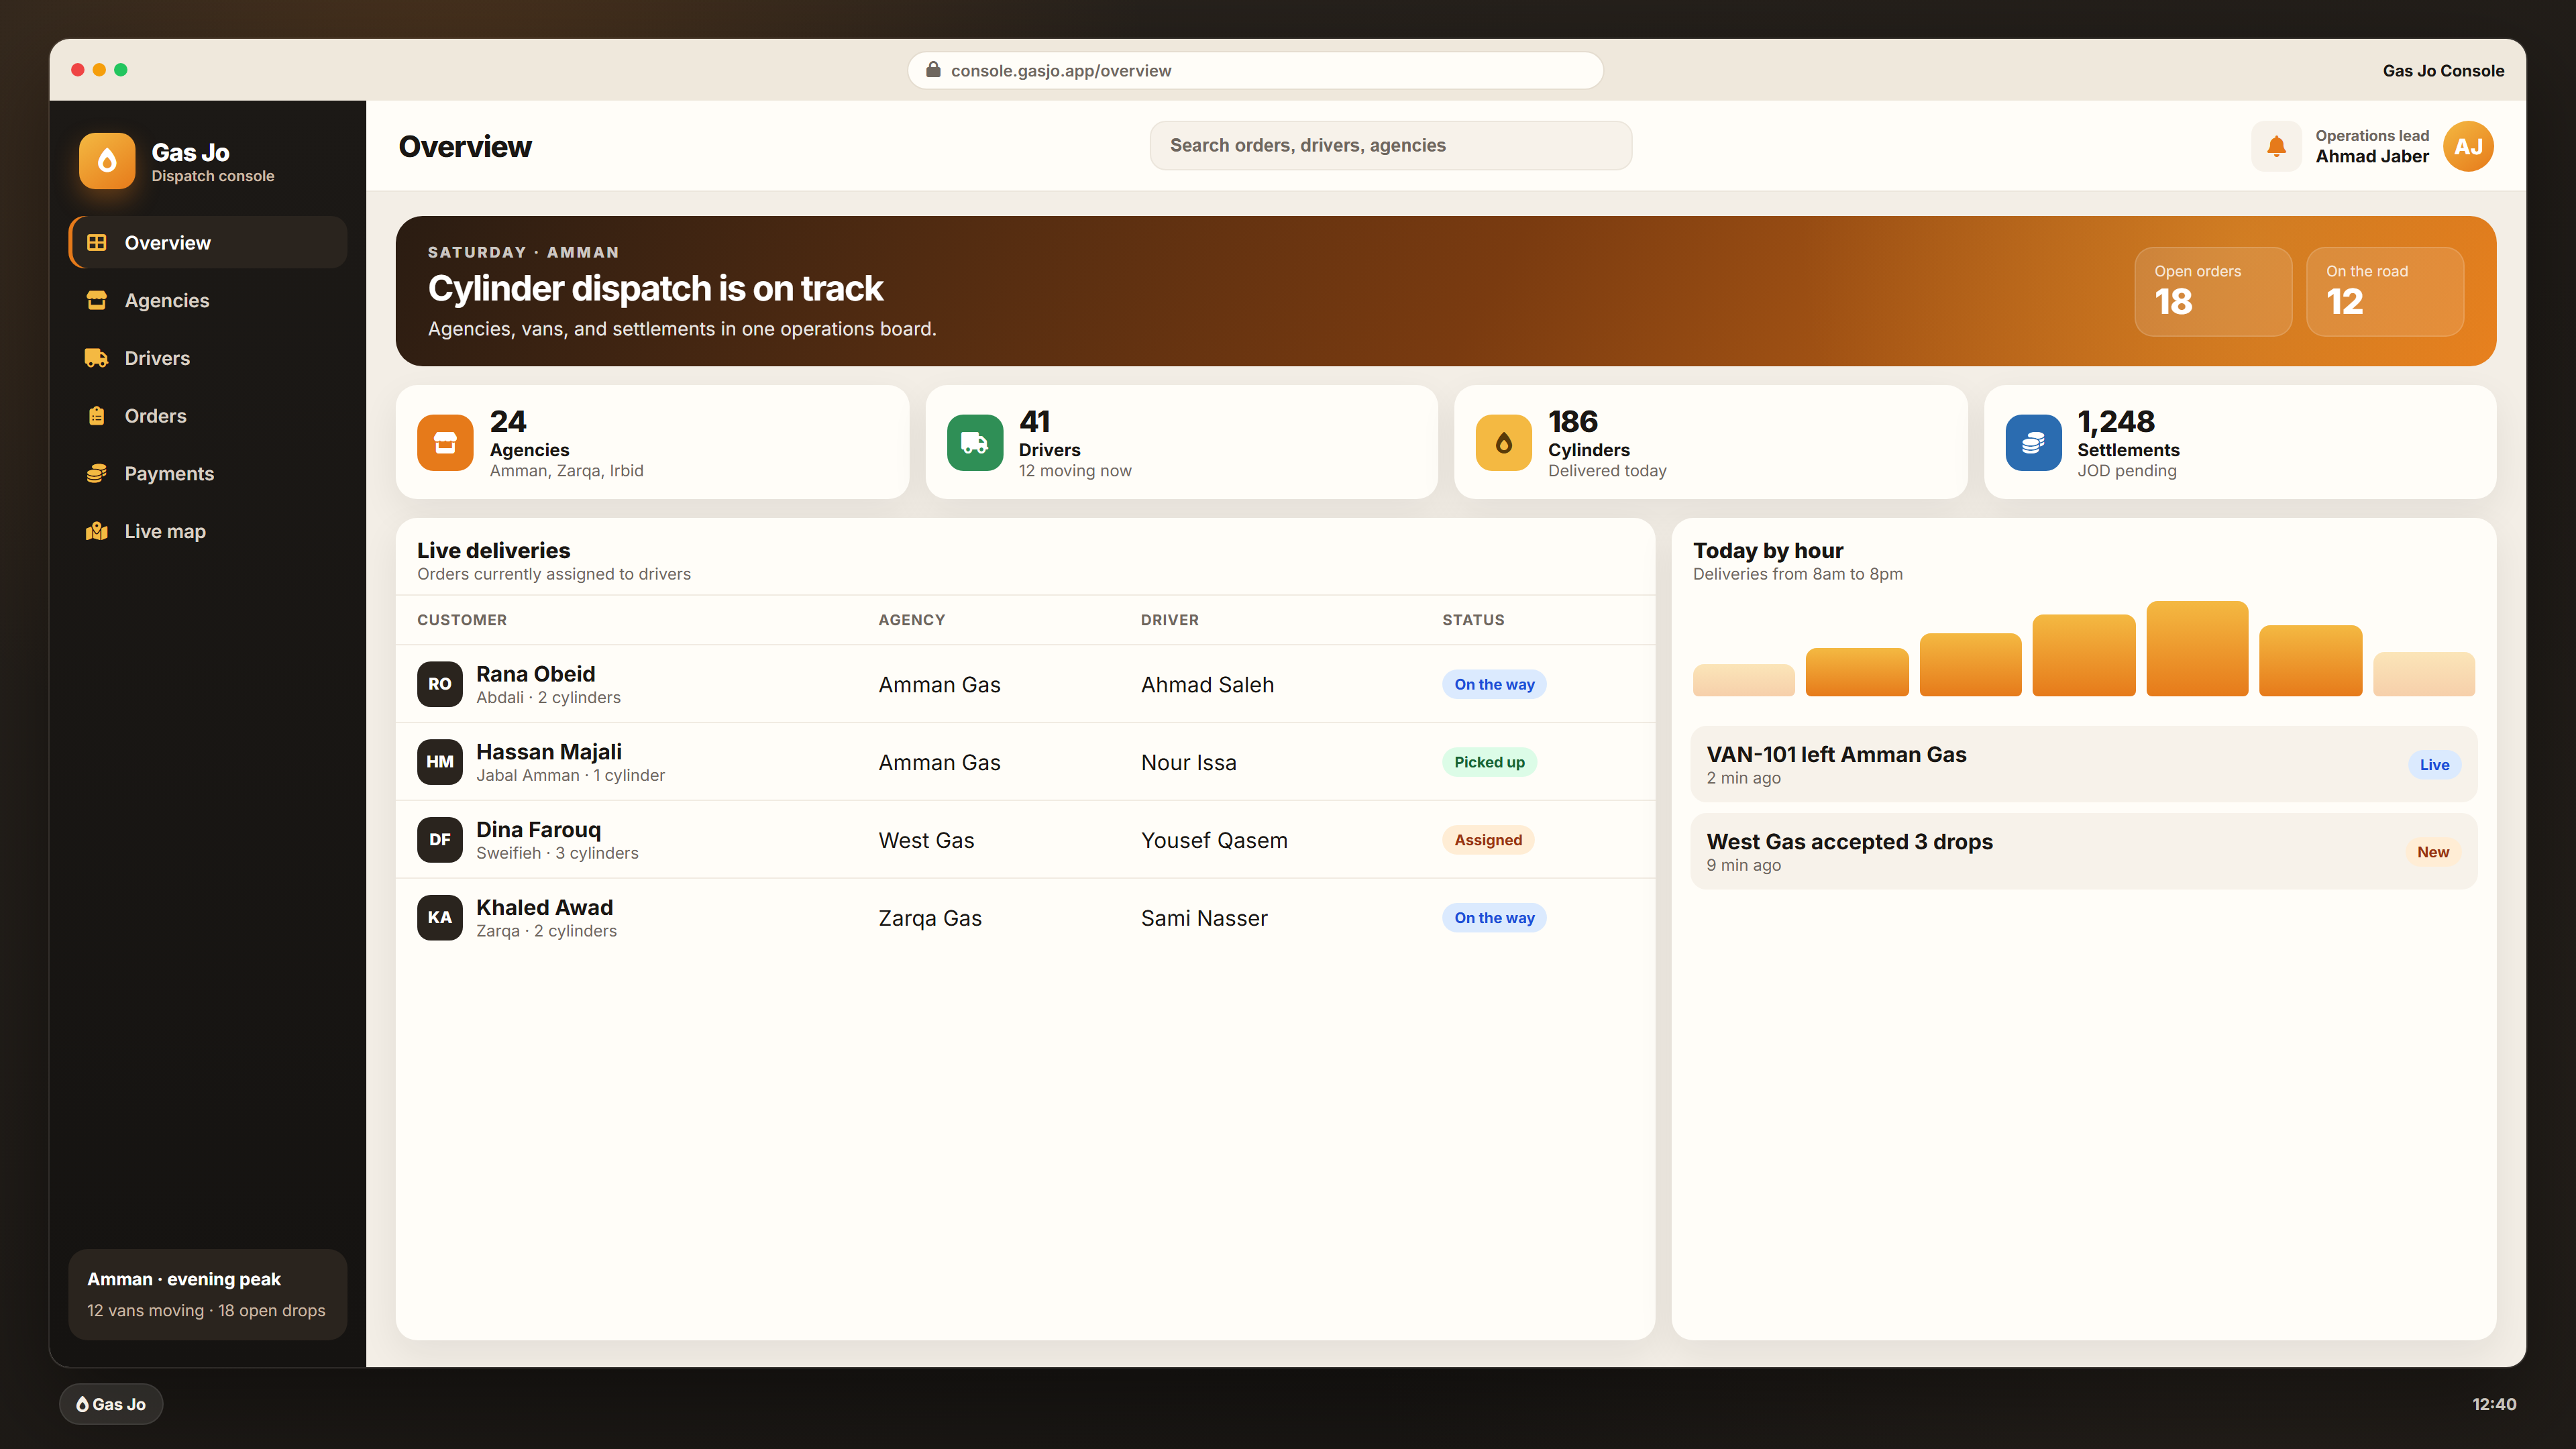Viewport: 2576px width, 1449px height.
Task: Open Payments in the sidebar
Action: [x=208, y=474]
